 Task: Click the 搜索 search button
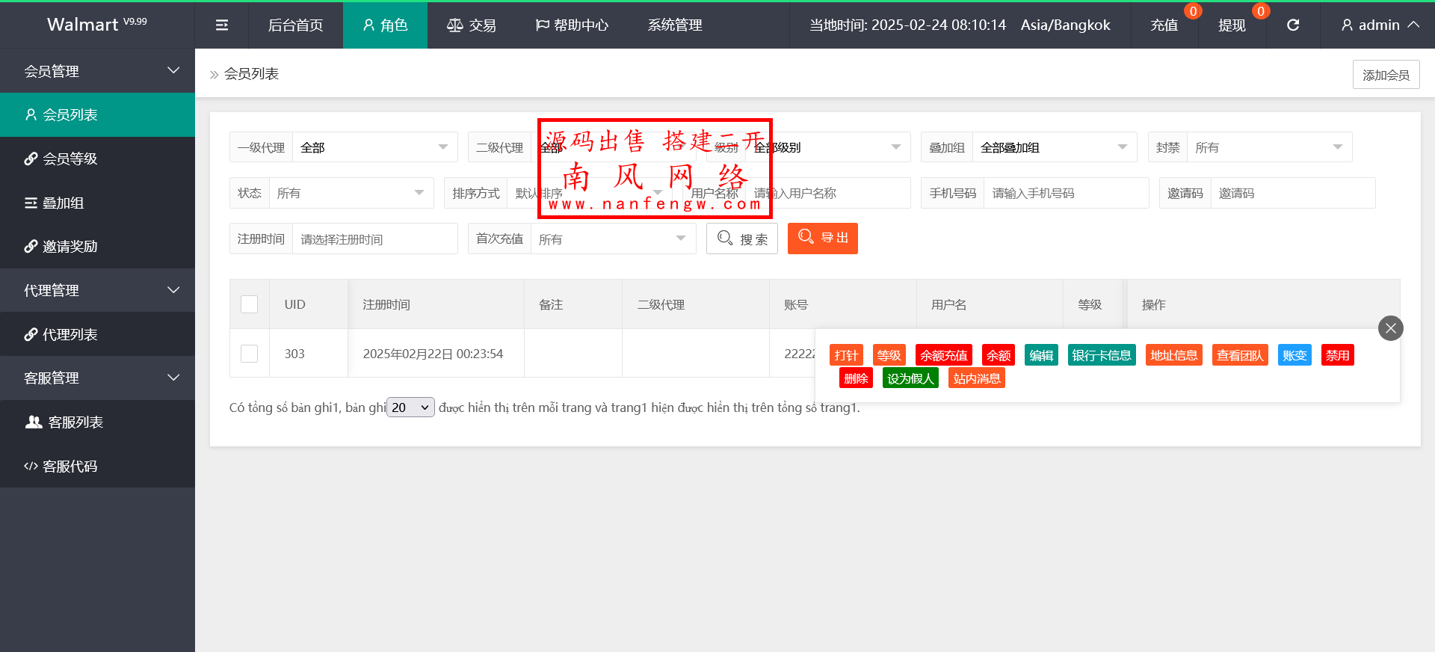pyautogui.click(x=741, y=239)
